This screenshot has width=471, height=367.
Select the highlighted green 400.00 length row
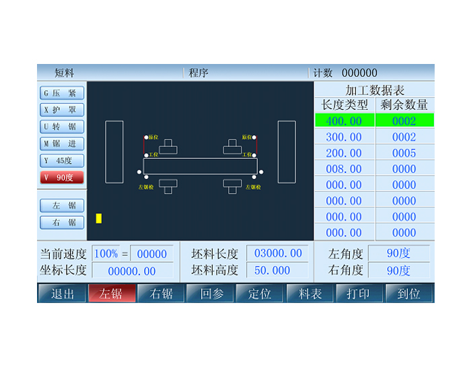[x=345, y=121]
